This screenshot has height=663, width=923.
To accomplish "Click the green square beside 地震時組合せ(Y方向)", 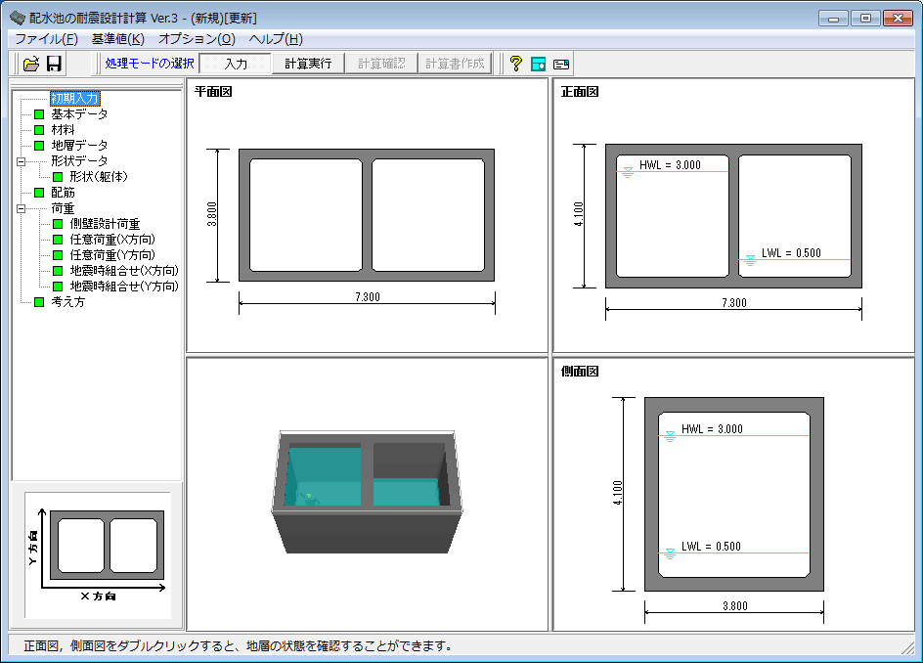I will [58, 287].
